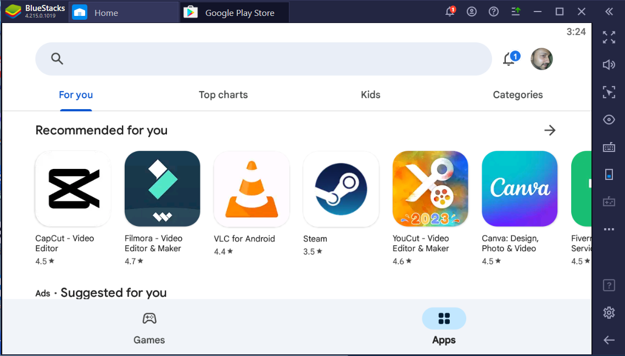This screenshot has width=625, height=356.
Task: Collapse the sidebar with double chevron
Action: point(609,12)
